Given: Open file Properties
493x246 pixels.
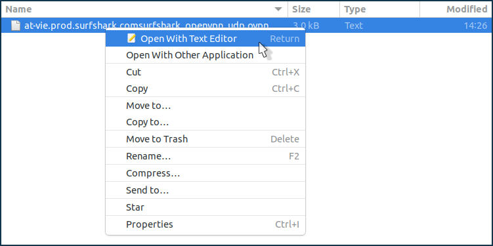Looking at the screenshot, I should tap(205, 224).
